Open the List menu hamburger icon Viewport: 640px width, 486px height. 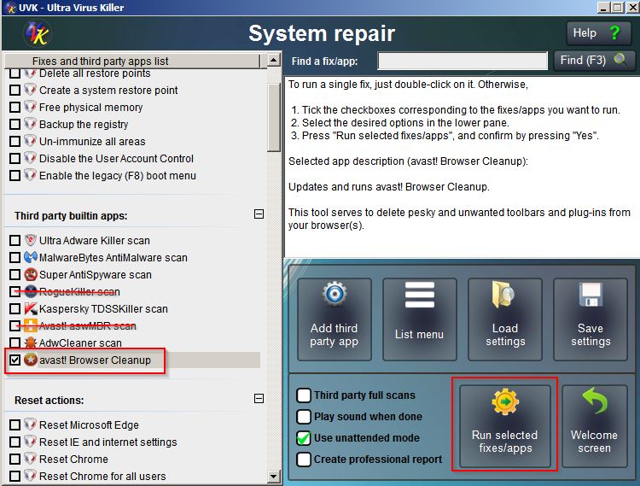(x=420, y=295)
